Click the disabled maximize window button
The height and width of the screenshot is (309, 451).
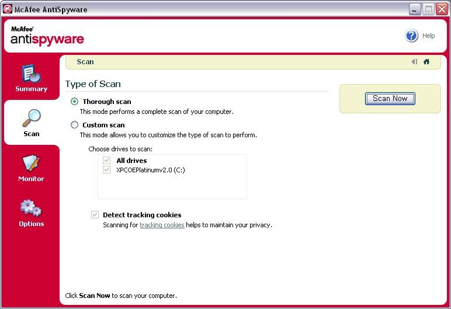click(x=428, y=9)
